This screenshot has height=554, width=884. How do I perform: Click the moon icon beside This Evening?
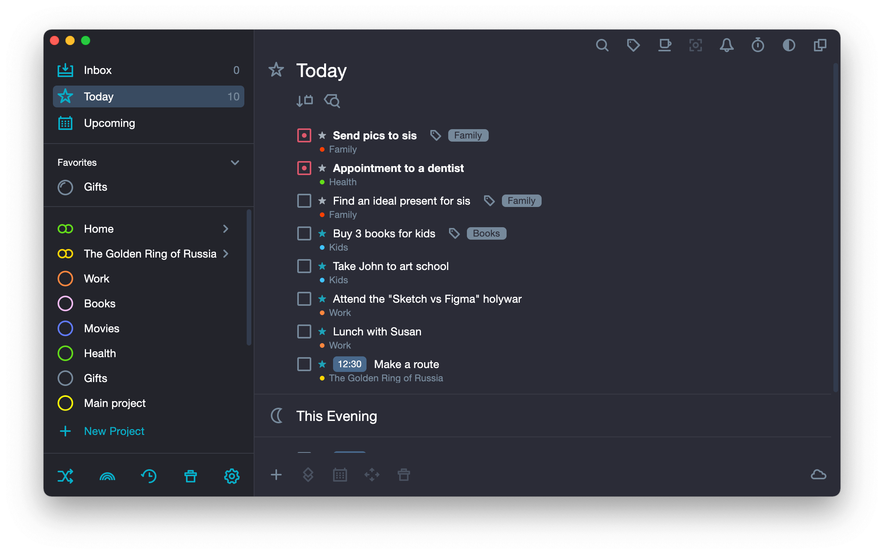[x=277, y=416]
